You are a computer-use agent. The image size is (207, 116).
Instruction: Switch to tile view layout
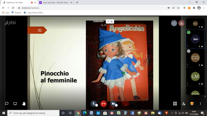point(175,104)
